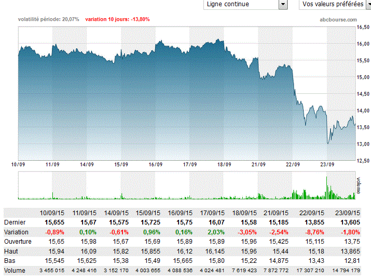Select the 11/09/15 column header
This screenshot has height=280, width=371.
pyautogui.click(x=84, y=213)
